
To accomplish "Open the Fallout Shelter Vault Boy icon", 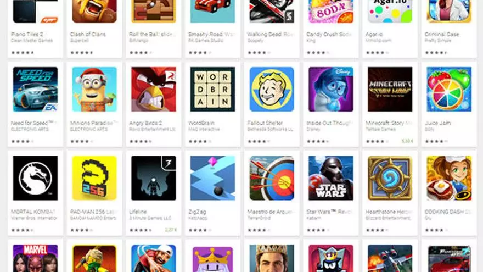I will 272,89.
